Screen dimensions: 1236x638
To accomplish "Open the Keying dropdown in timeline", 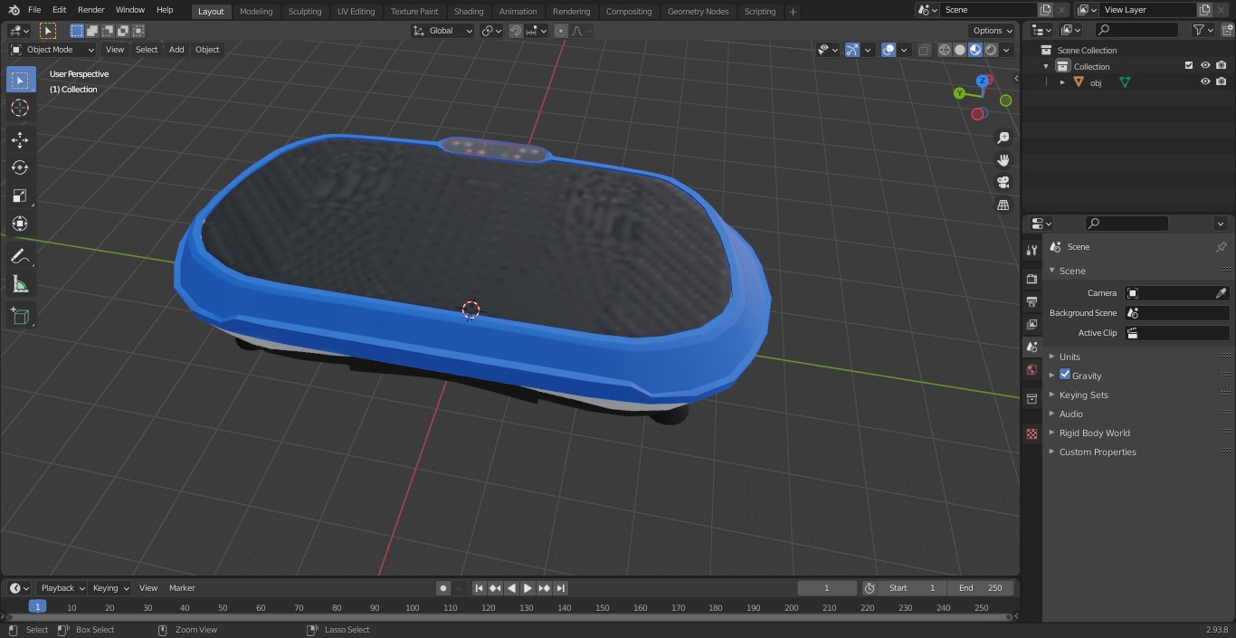I will tap(110, 588).
